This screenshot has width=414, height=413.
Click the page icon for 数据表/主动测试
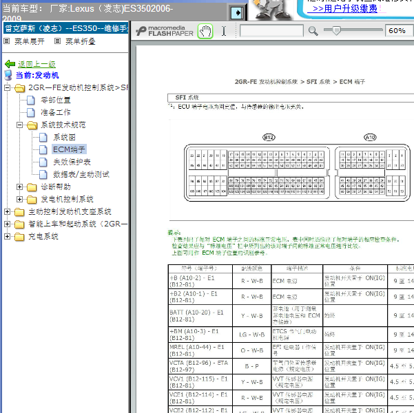click(x=43, y=174)
